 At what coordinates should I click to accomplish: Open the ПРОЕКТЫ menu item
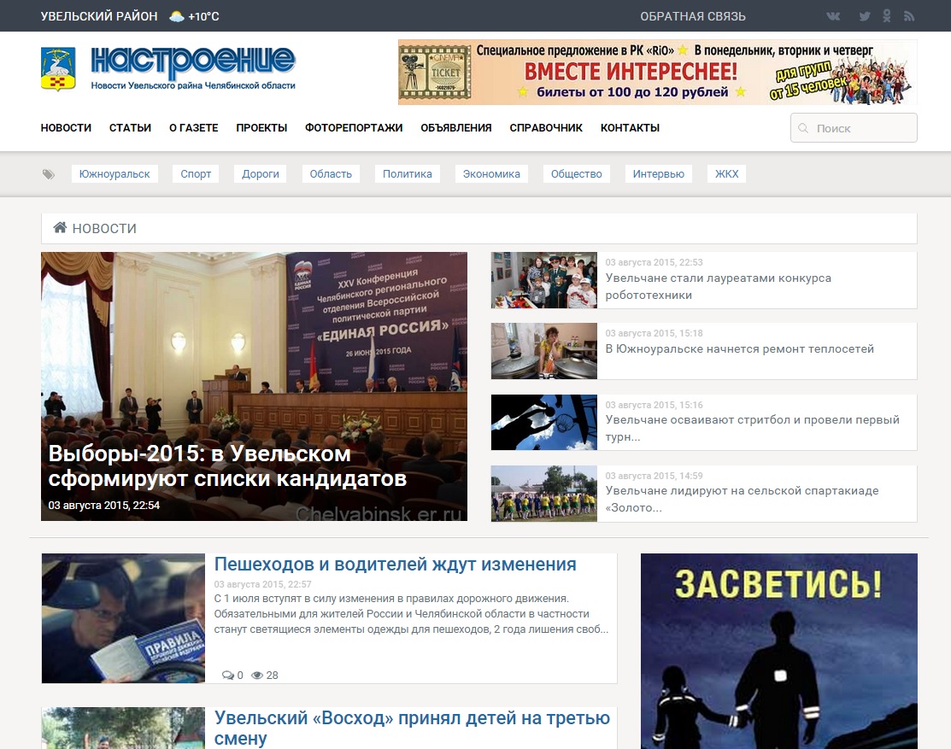click(261, 128)
